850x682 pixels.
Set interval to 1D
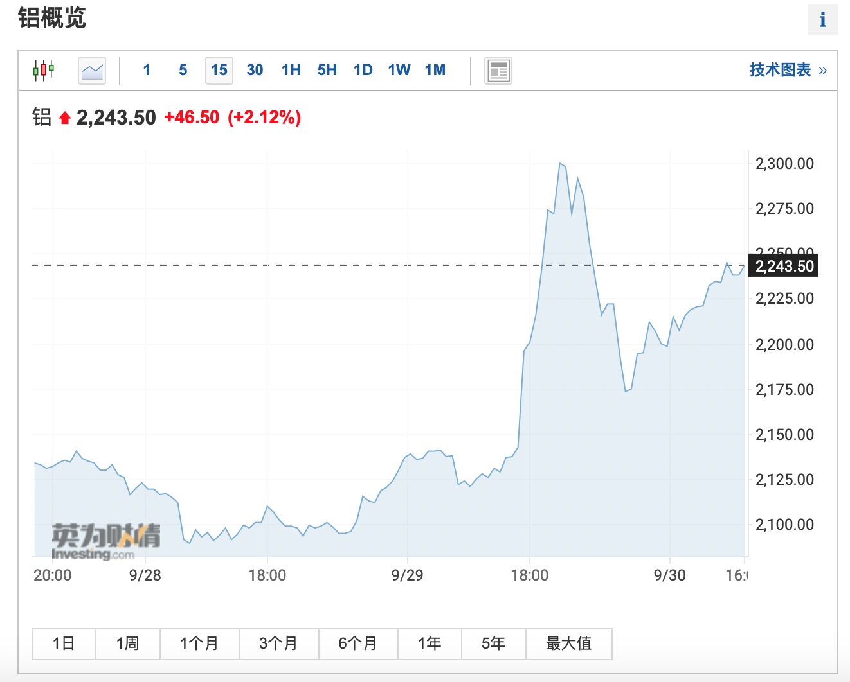coord(363,70)
